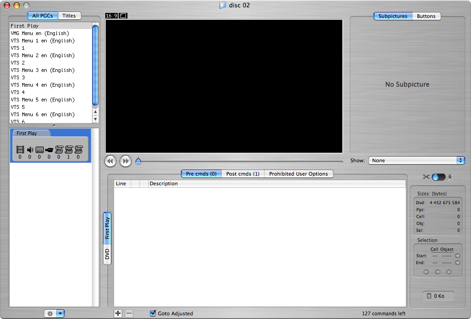The width and height of the screenshot is (471, 319).
Task: Click the minus button to remove command
Action: click(129, 313)
